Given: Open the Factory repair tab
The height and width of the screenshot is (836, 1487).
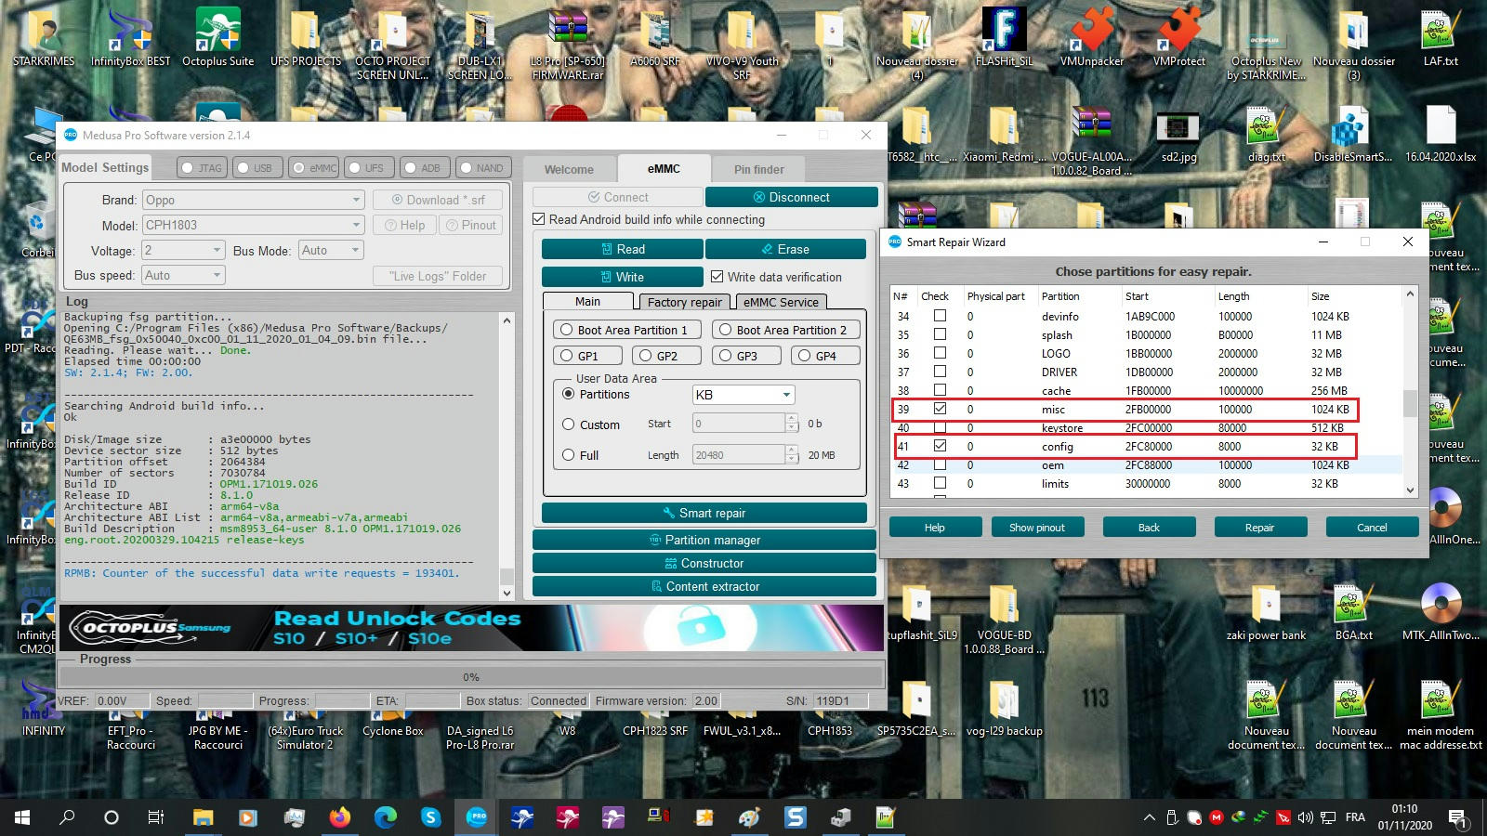Looking at the screenshot, I should [684, 302].
